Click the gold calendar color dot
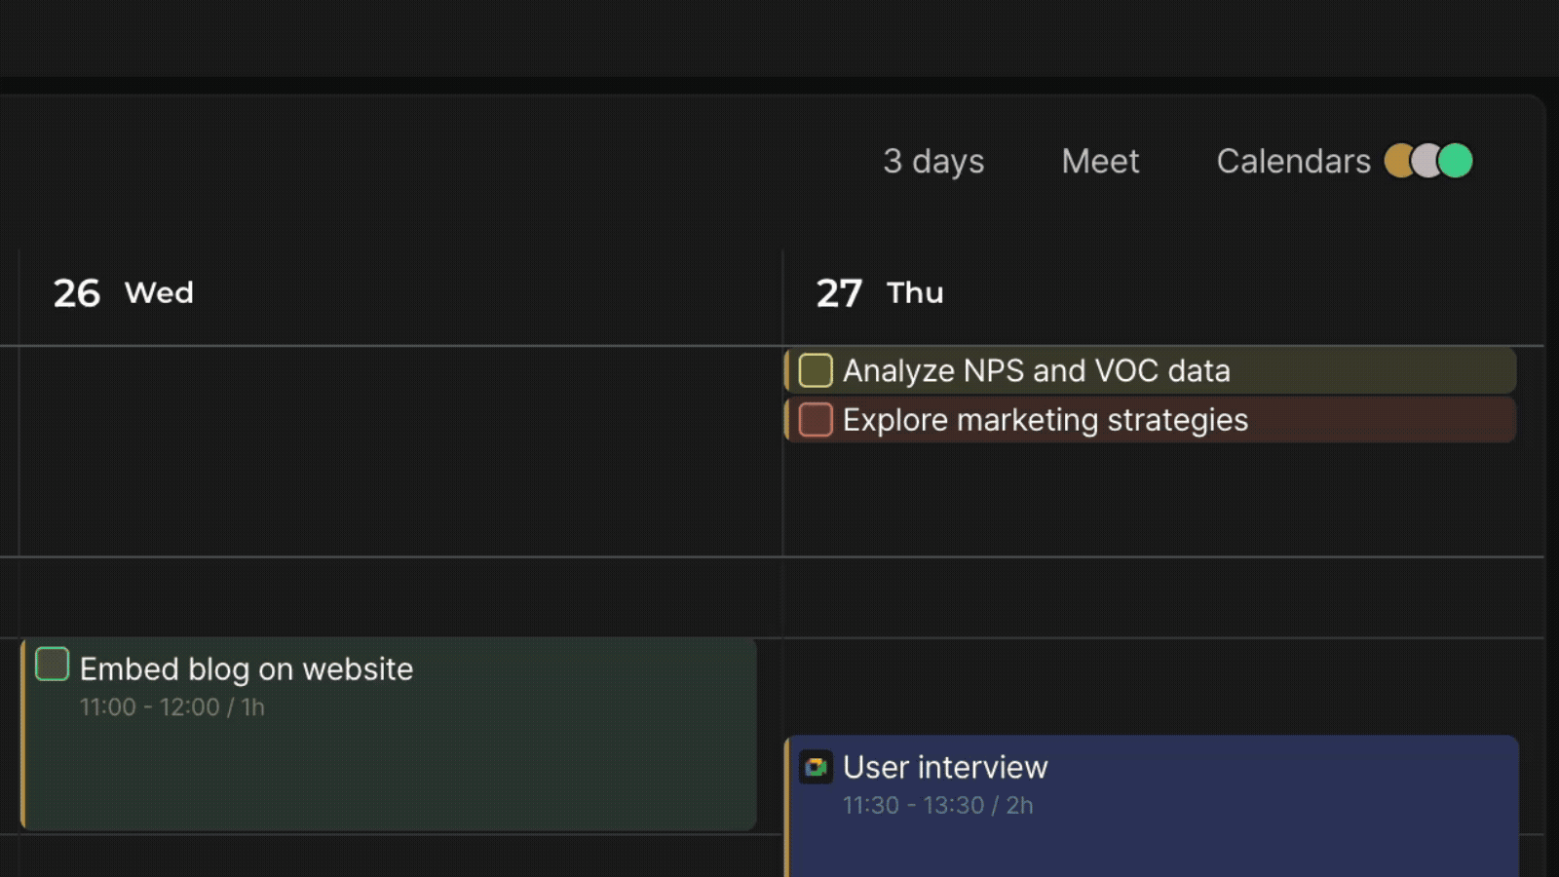The width and height of the screenshot is (1559, 877). pos(1398,161)
